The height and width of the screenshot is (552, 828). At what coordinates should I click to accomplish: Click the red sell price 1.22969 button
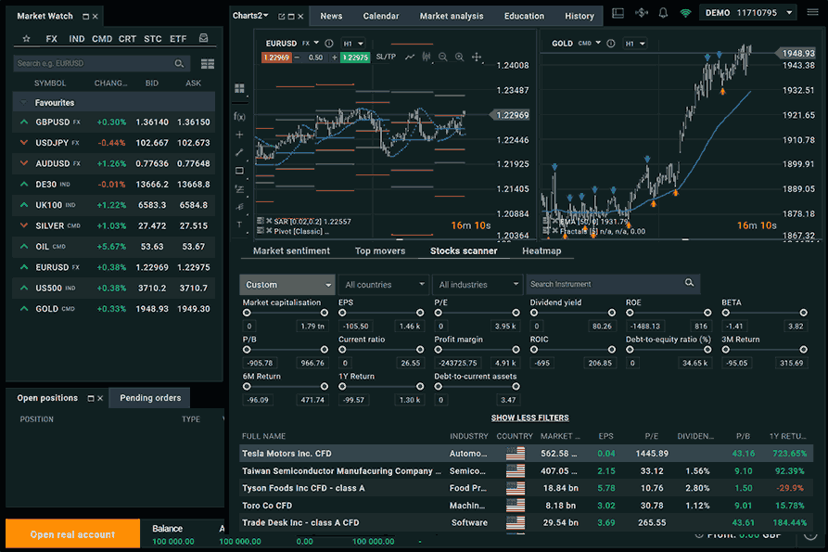click(276, 58)
